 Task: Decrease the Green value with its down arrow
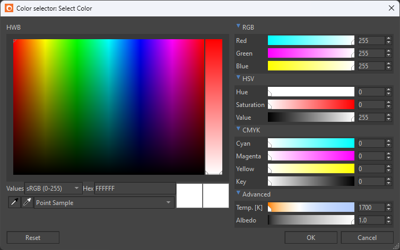tap(389, 56)
